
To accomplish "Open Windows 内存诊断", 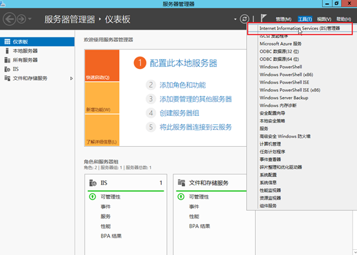I will (x=278, y=106).
